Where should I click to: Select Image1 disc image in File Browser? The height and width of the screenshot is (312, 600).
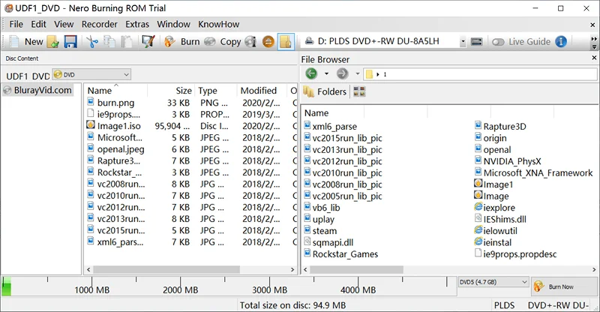493,184
